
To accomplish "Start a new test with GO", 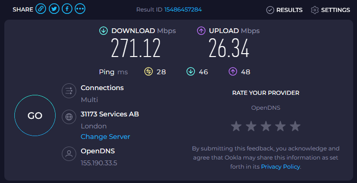I will [35, 115].
